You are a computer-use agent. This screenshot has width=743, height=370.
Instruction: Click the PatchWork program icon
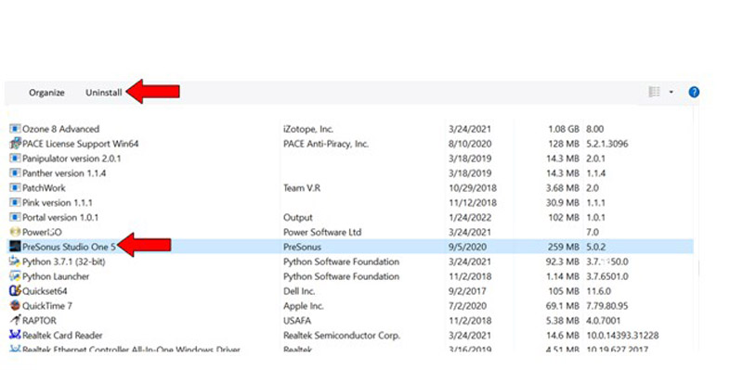click(x=15, y=188)
